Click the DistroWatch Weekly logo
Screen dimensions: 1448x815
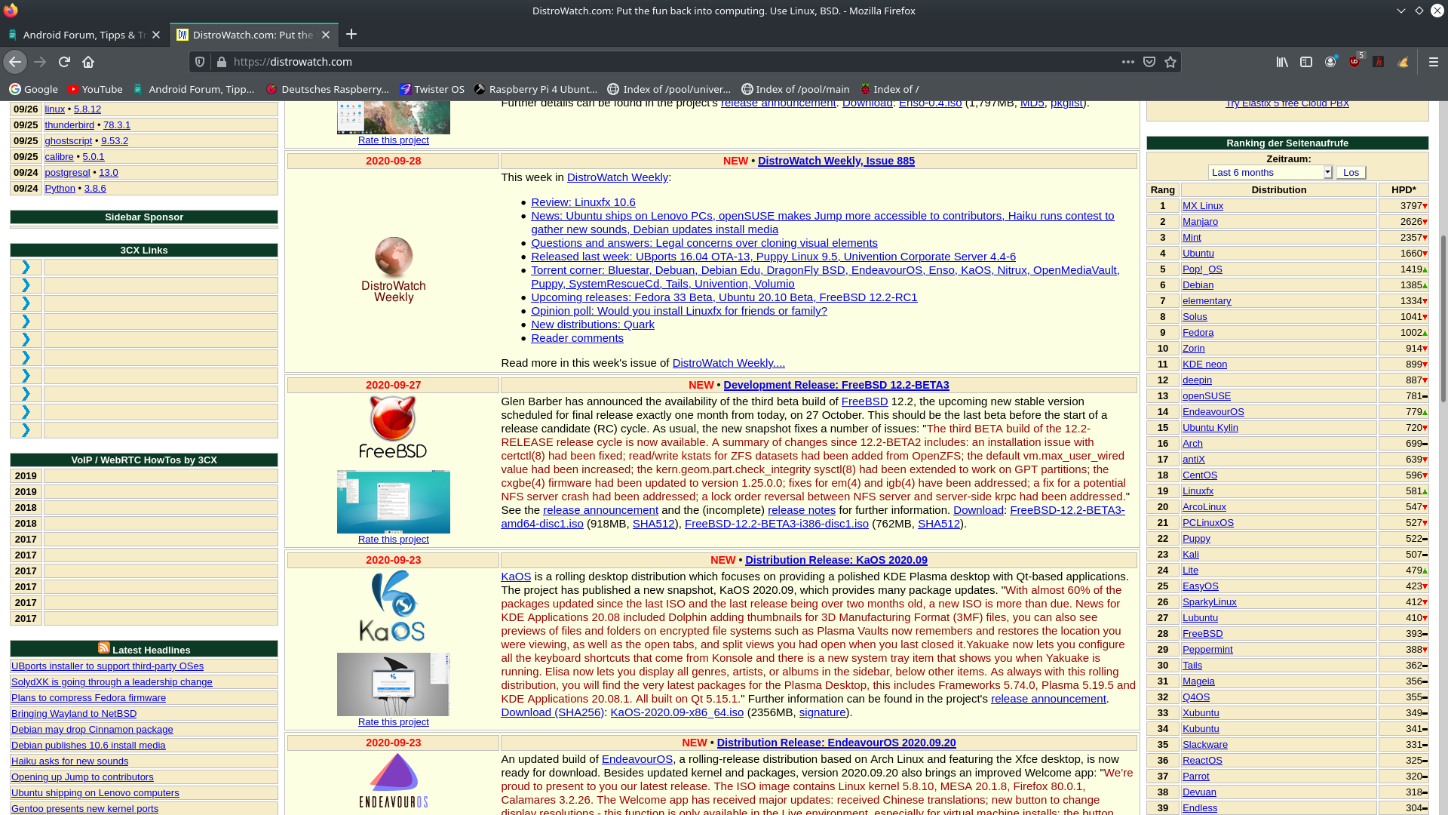pyautogui.click(x=394, y=269)
